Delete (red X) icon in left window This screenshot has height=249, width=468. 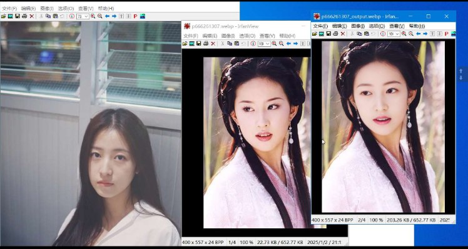point(32,16)
